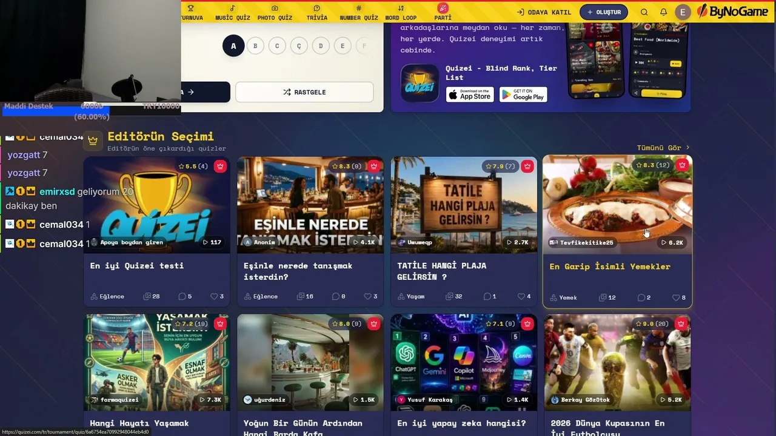
Task: Click the crown badge on Hangi Hayatı card
Action: point(220,323)
